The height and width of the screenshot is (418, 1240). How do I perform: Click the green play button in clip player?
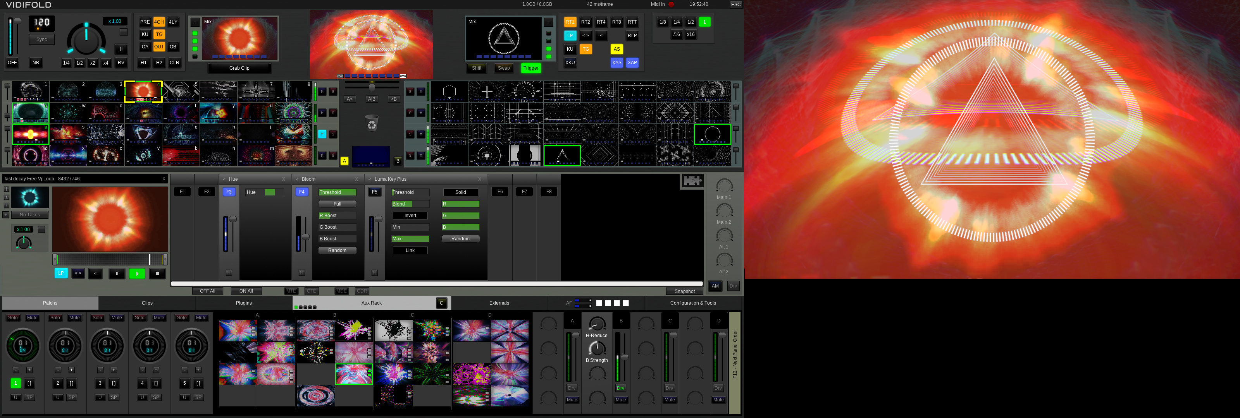click(x=137, y=274)
